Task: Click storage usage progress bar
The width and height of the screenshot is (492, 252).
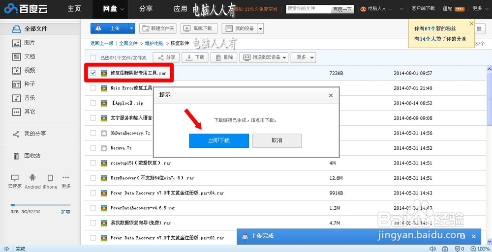Action: click(x=40, y=205)
